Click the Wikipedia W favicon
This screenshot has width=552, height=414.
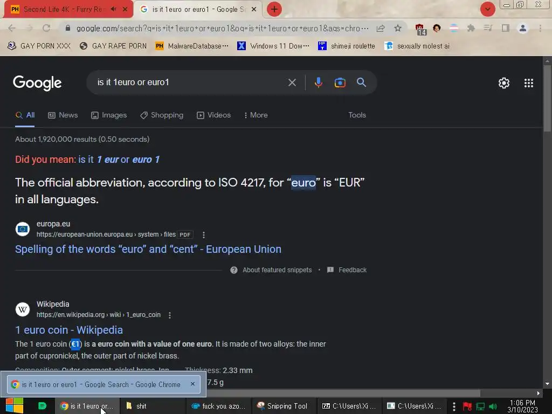click(x=23, y=309)
